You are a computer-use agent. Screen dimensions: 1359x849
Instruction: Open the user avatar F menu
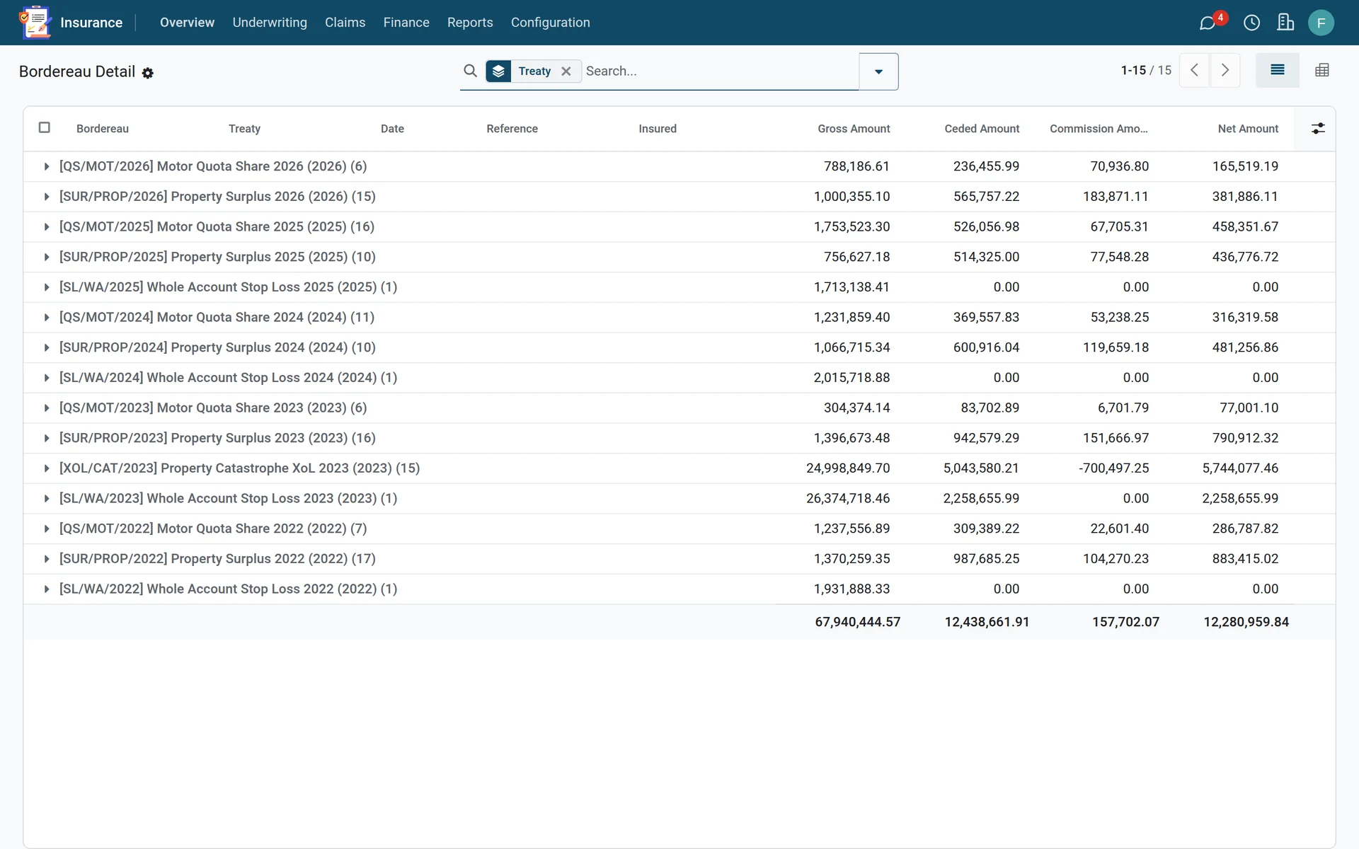[x=1321, y=23]
